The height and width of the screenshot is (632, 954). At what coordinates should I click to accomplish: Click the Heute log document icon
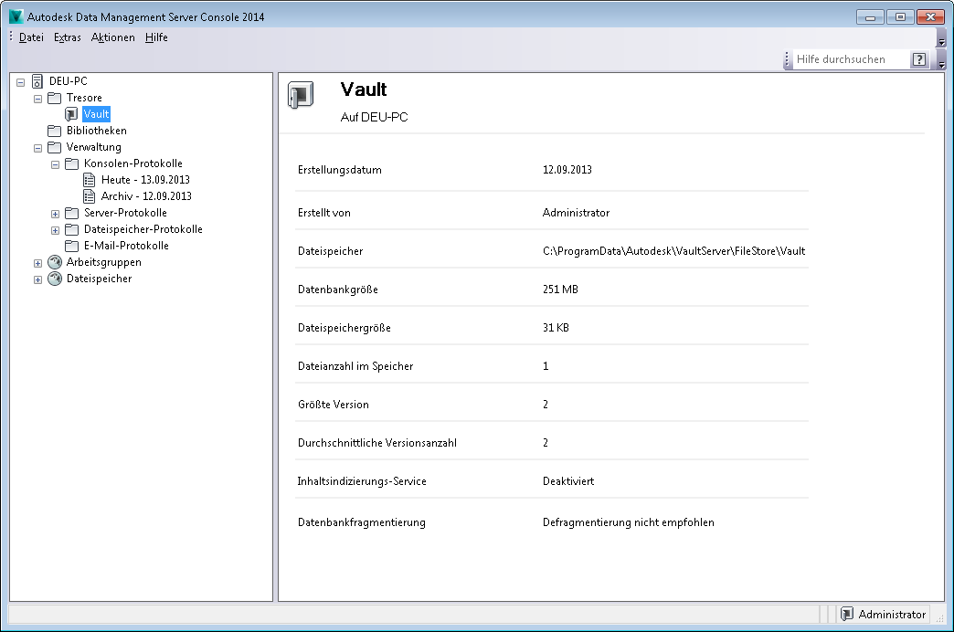[x=90, y=180]
